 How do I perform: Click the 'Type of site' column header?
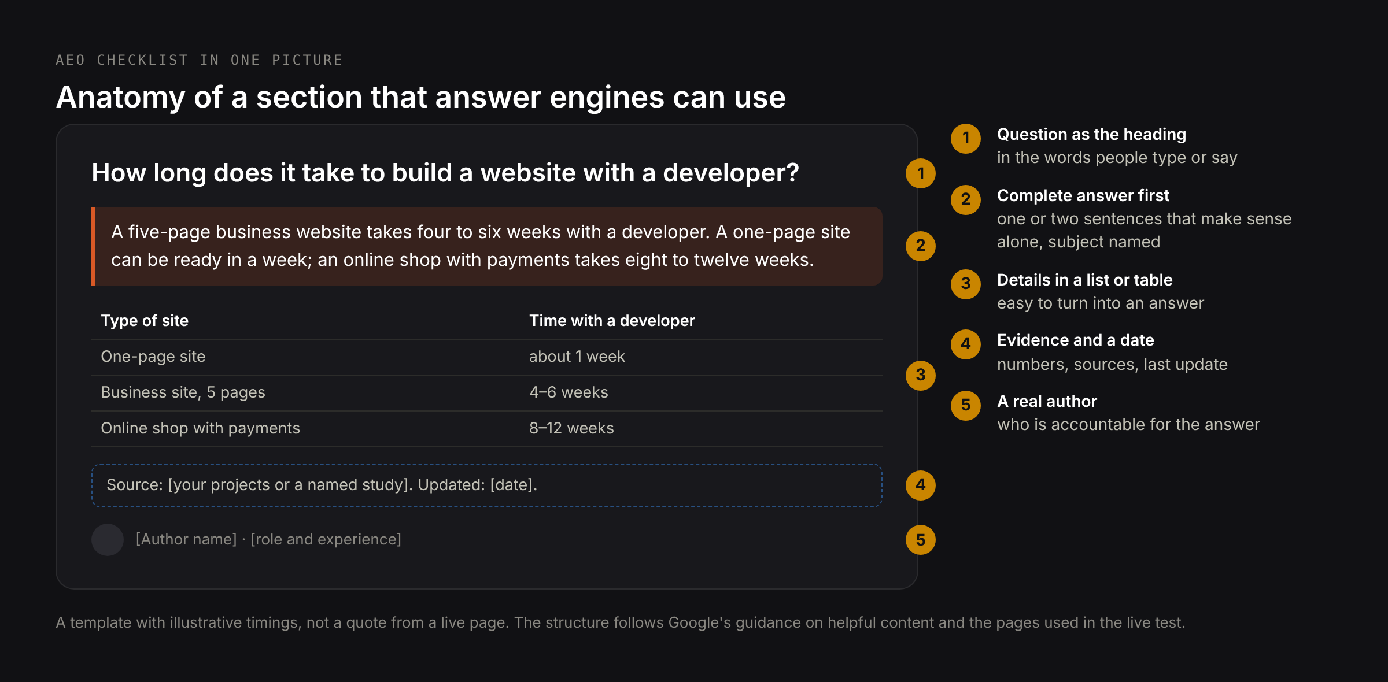coord(145,321)
